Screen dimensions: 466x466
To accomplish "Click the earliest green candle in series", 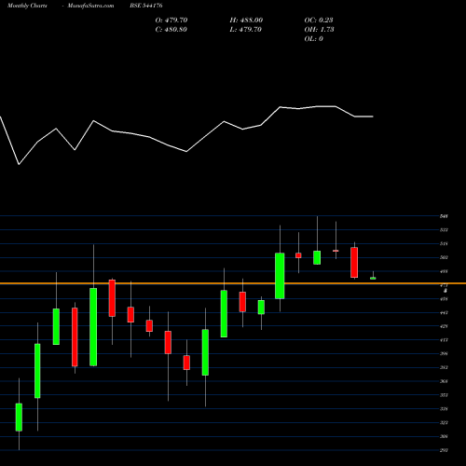I will point(19,418).
